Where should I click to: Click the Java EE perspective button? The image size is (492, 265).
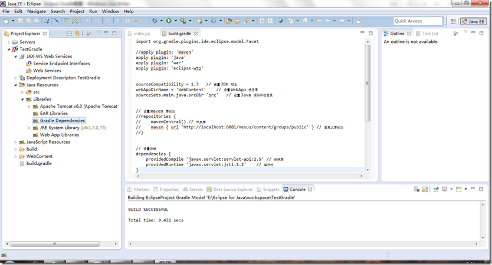click(x=473, y=22)
